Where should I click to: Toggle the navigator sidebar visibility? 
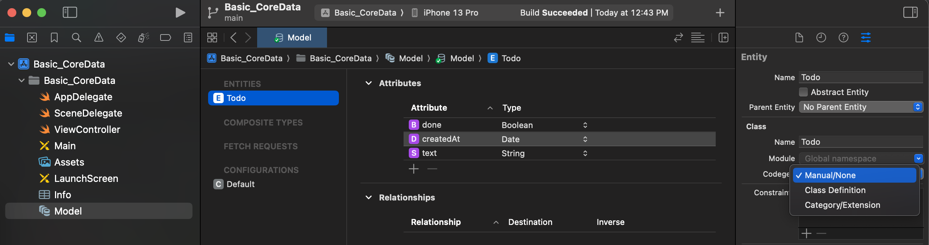[x=70, y=13]
